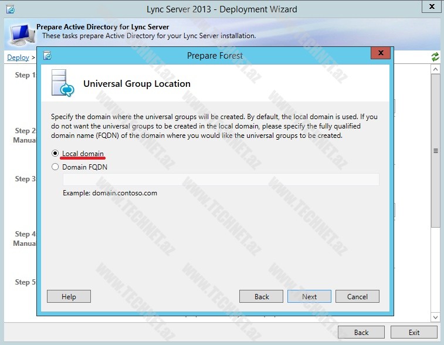Click the server icon beside Universal Group Location
Viewport: 444px width, 345px height.
(63, 83)
